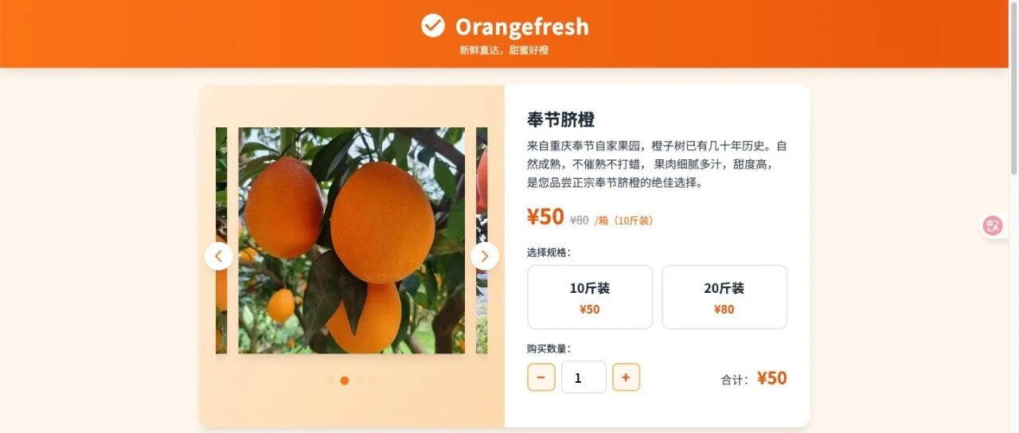Select the partially visible right slide image
Screen dimensions: 1019x433
click(482, 240)
